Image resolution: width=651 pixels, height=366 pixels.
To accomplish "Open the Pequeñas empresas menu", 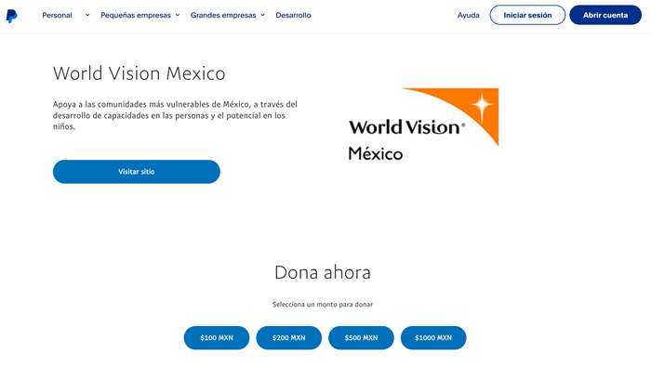I will point(136,16).
